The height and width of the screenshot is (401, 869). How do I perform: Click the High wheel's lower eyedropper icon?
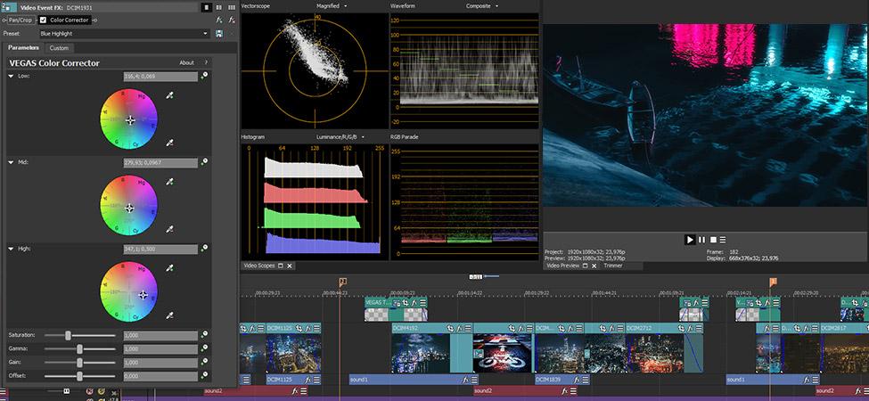pos(170,315)
